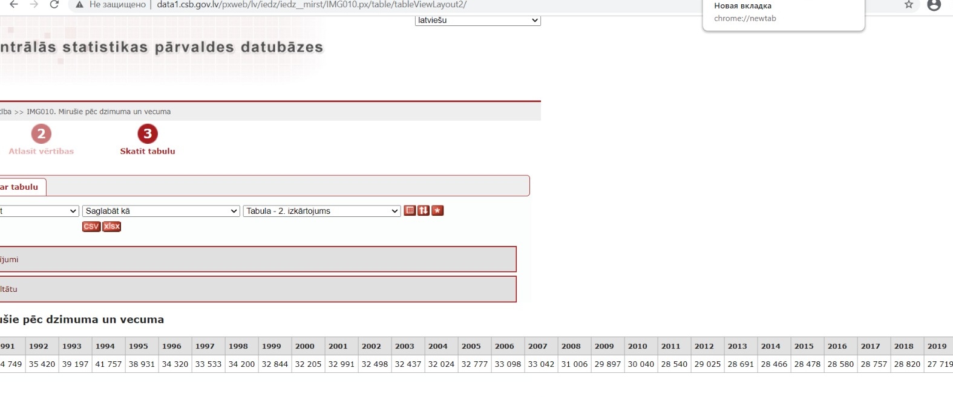Screen dimensions: 953x397
Task: Click the back arrow in browser
Action: coord(14,5)
